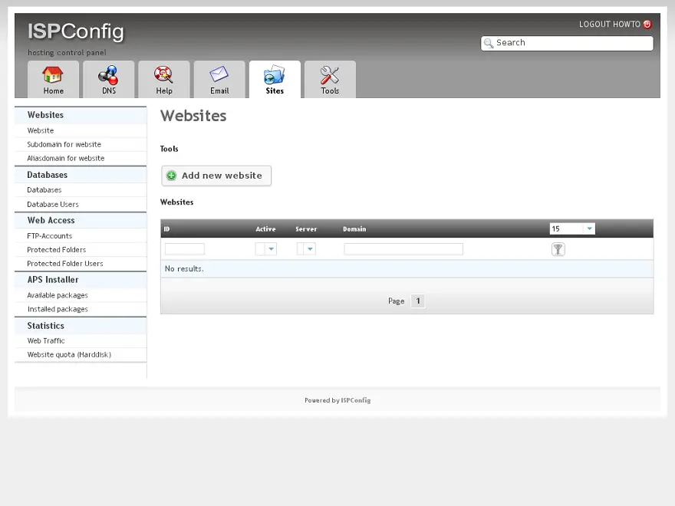The width and height of the screenshot is (675, 506).
Task: Focus the Domain filter field
Action: pyautogui.click(x=403, y=248)
